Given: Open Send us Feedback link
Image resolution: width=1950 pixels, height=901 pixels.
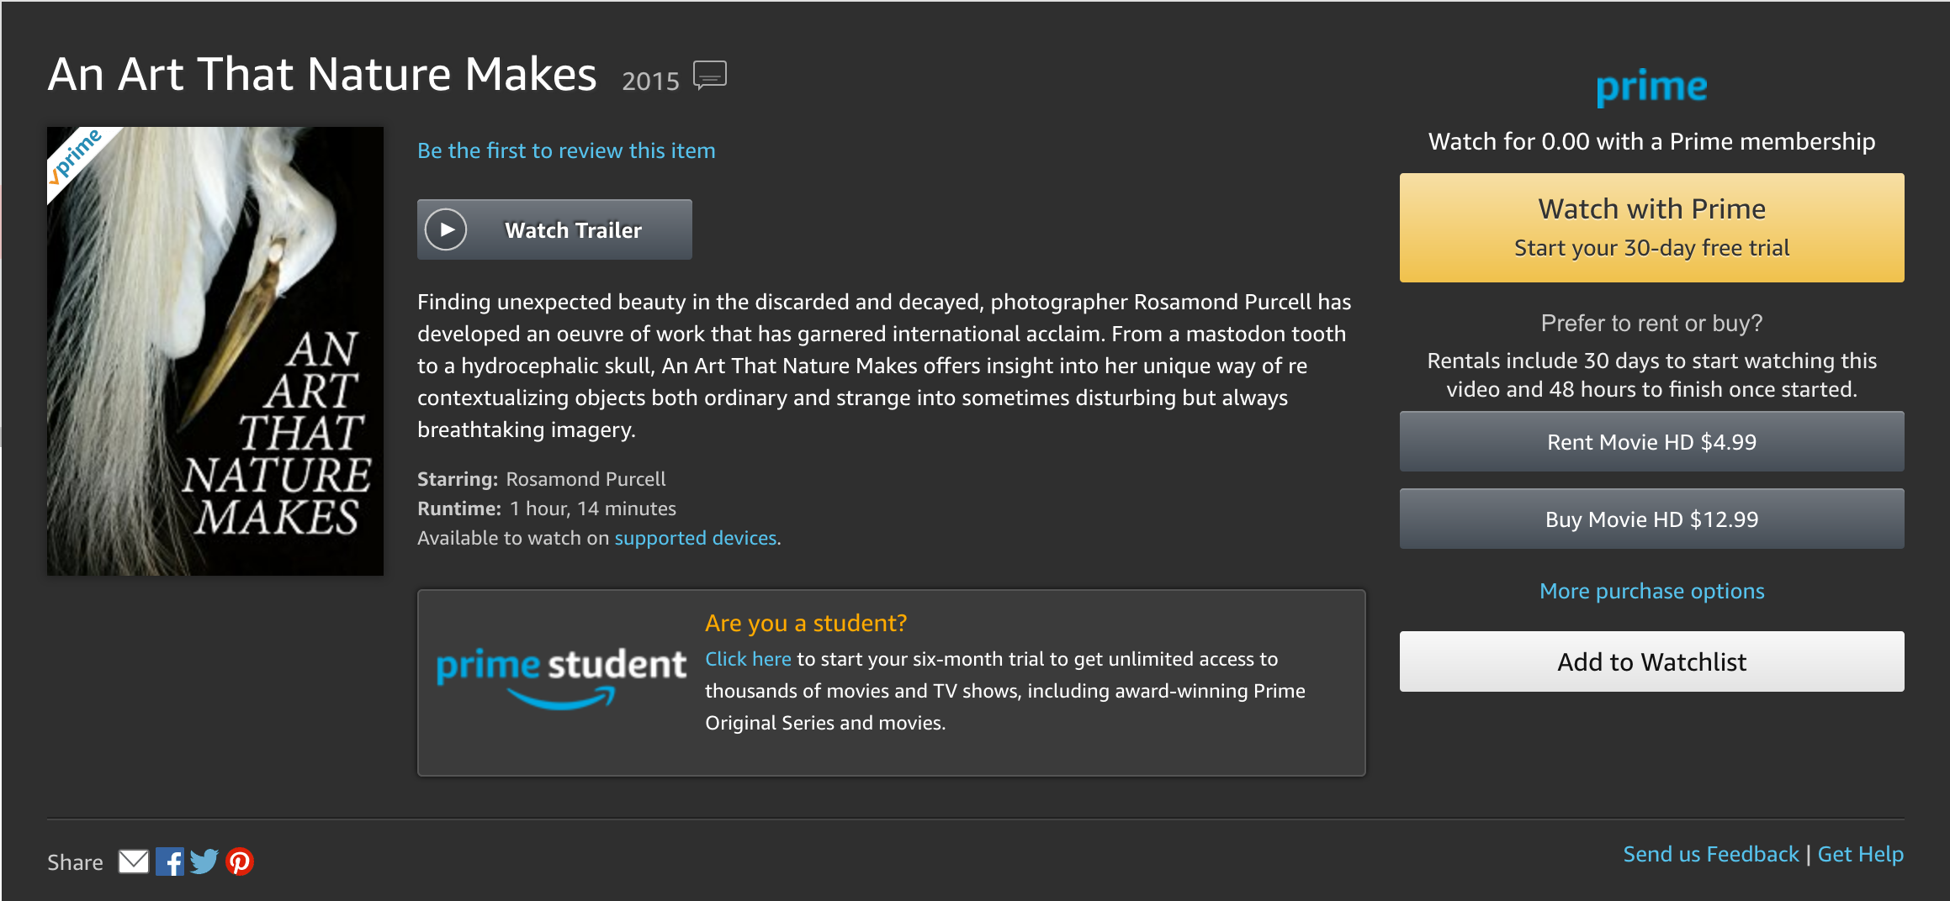Looking at the screenshot, I should point(1709,854).
